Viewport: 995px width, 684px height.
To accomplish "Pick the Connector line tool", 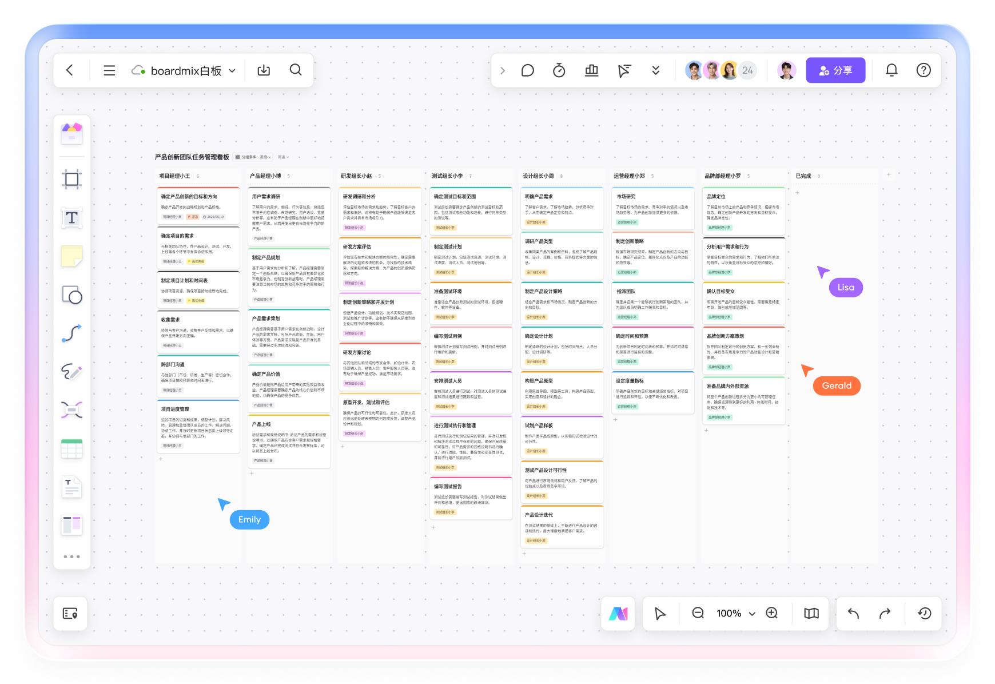I will (x=71, y=333).
